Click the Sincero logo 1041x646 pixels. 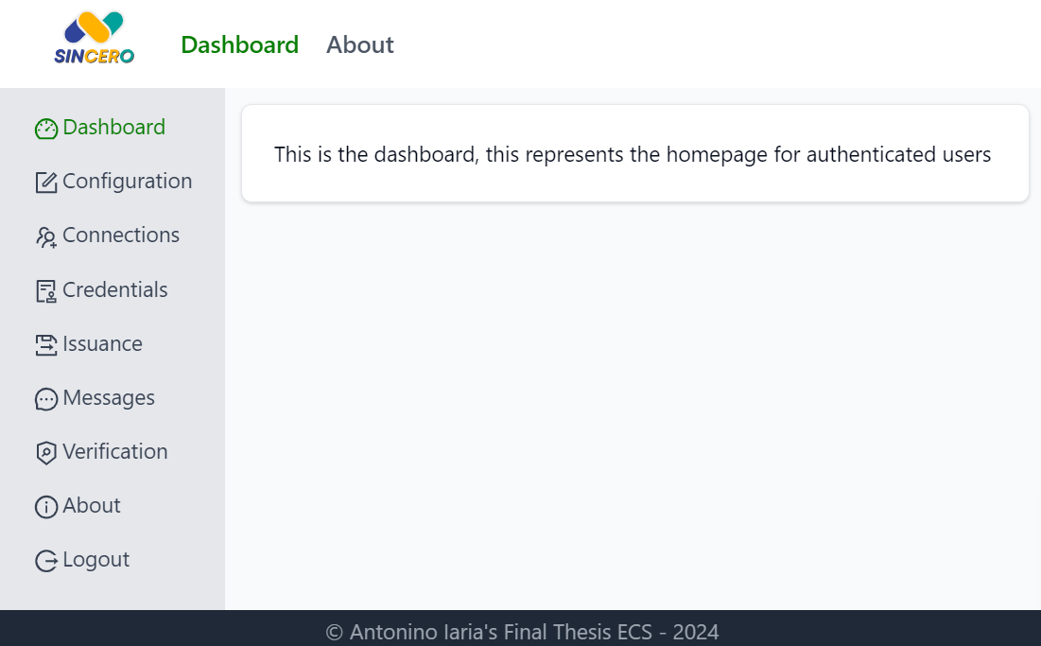[x=95, y=38]
